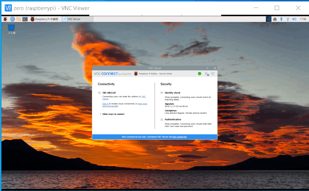Open the file manager folder icon
This screenshot has height=191, width=309.
pos(19,19)
